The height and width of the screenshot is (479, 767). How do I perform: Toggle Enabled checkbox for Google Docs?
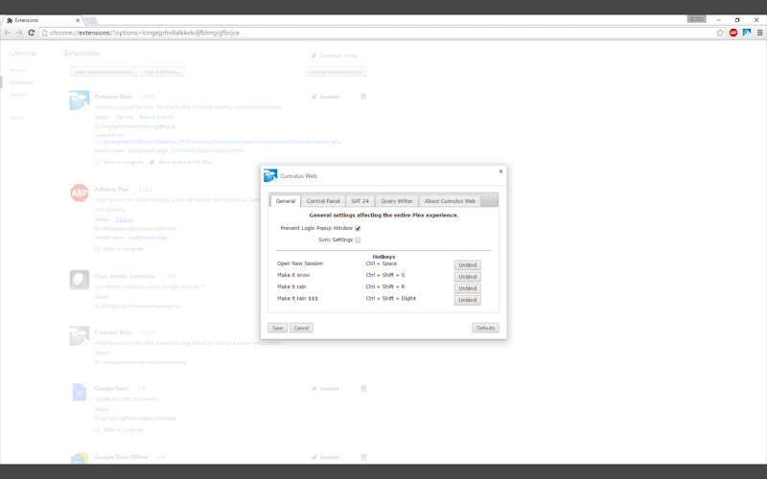click(314, 389)
